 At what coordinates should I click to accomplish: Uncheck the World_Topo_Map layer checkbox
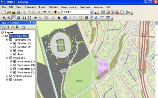click(7, 36)
